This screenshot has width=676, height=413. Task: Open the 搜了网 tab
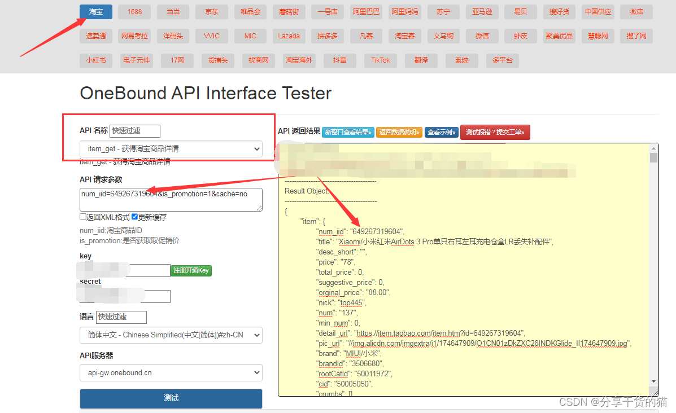pos(636,36)
